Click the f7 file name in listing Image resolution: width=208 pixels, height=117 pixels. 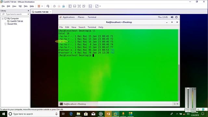click(112, 47)
